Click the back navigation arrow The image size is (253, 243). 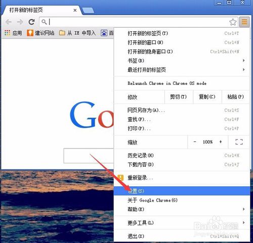9,22
